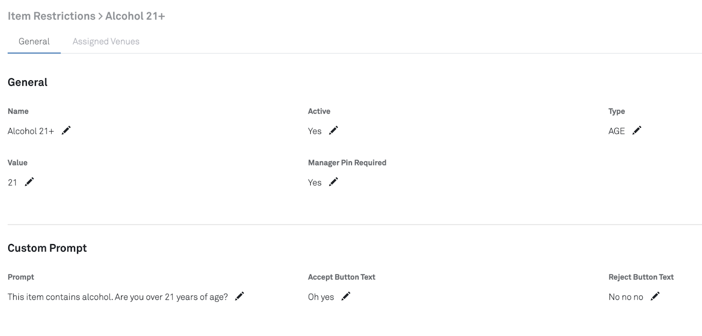Edit the Active setting via its pencil icon
The width and height of the screenshot is (702, 336).
tap(333, 130)
